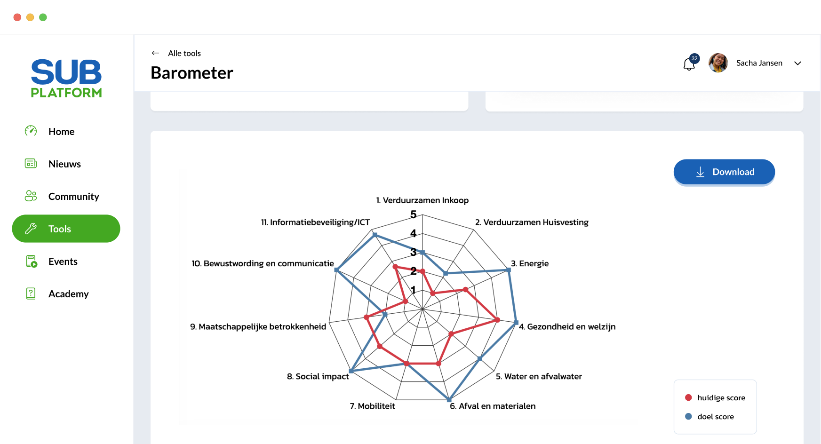Click the red huidige score legend dot

click(688, 397)
